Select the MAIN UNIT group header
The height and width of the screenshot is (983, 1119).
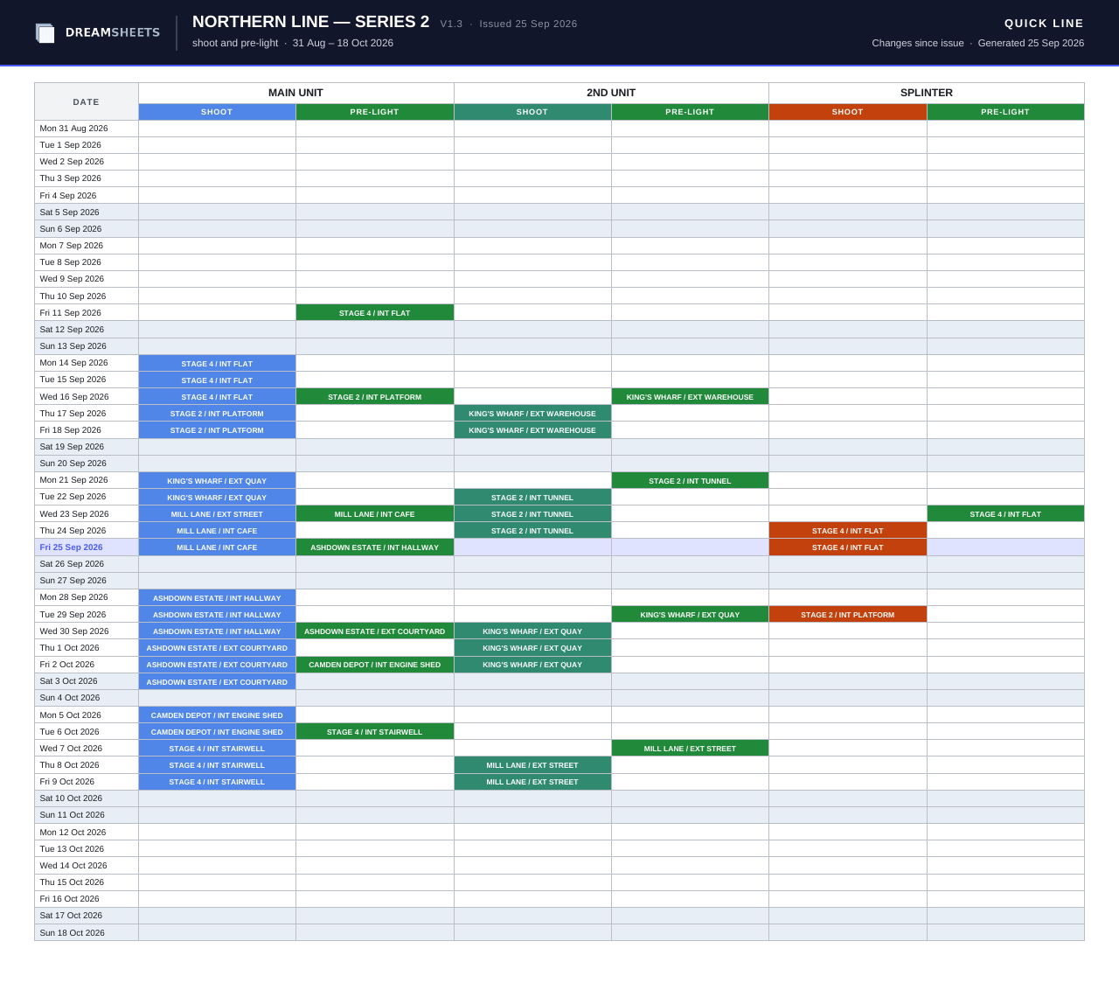[x=295, y=93]
